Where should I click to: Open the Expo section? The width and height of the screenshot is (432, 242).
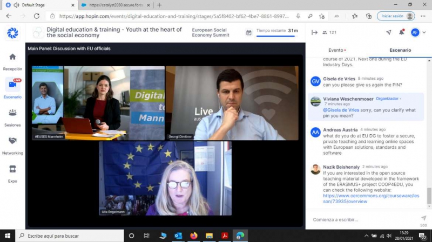click(x=12, y=174)
